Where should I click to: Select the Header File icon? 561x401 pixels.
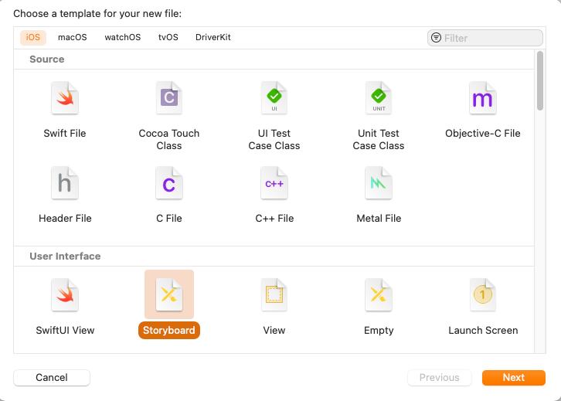pyautogui.click(x=65, y=183)
